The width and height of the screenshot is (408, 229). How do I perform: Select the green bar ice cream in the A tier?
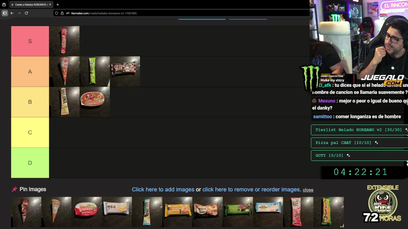(x=95, y=72)
